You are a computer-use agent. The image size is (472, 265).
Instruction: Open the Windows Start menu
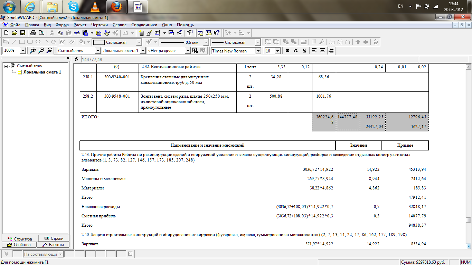pyautogui.click(x=9, y=7)
